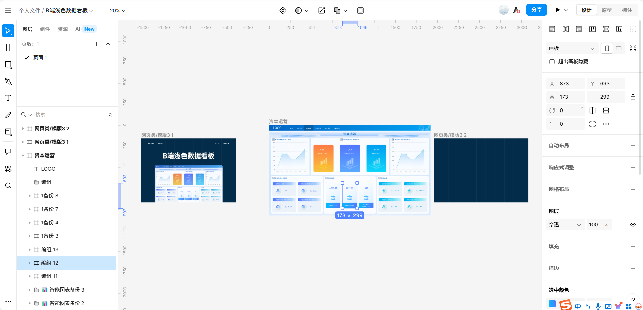Open preview play options dropdown arrow

pyautogui.click(x=566, y=10)
